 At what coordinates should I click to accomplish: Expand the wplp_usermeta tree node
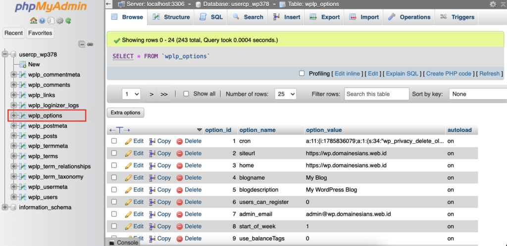[x=13, y=187]
